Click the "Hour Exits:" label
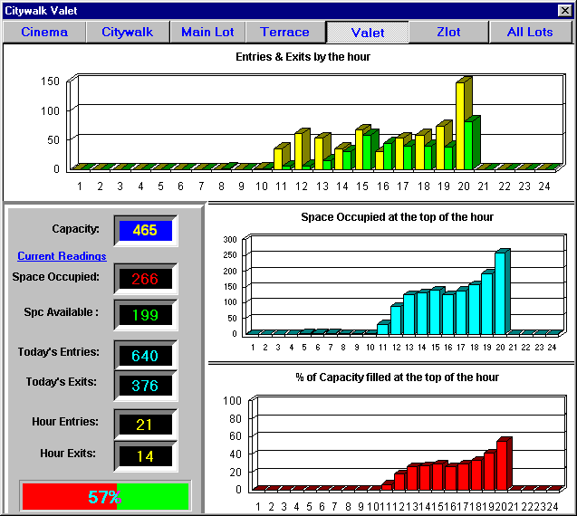 (68, 454)
